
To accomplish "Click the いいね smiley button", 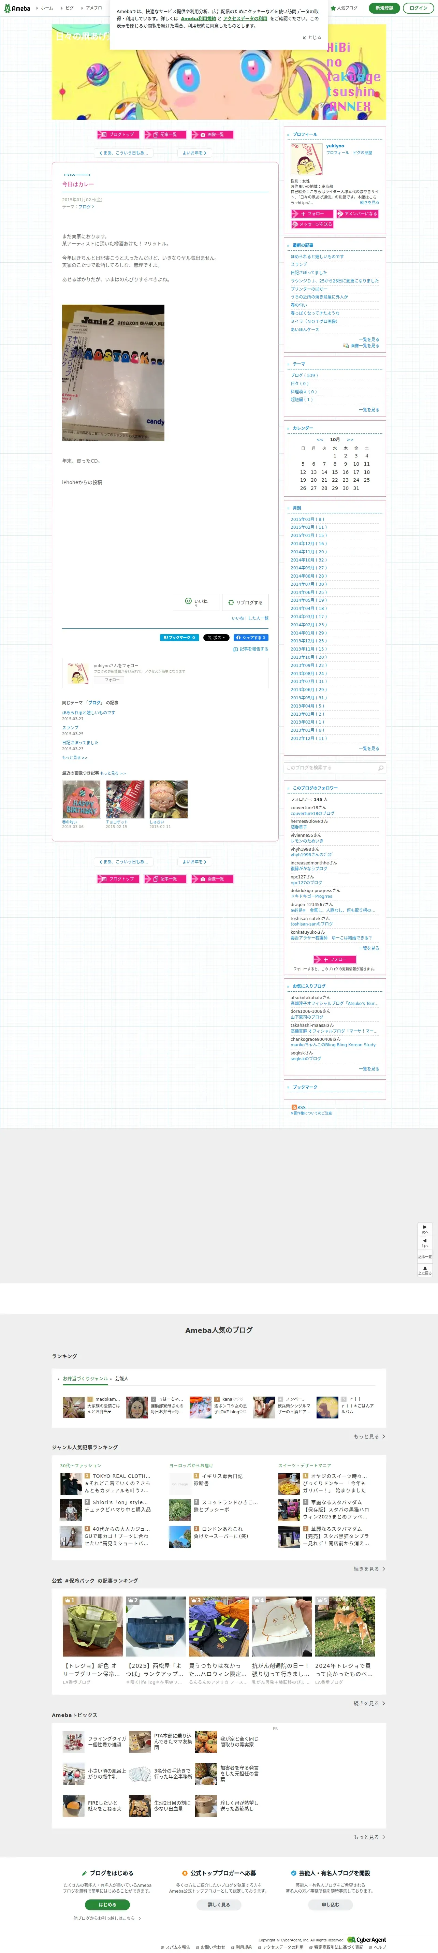I will 196,603.
